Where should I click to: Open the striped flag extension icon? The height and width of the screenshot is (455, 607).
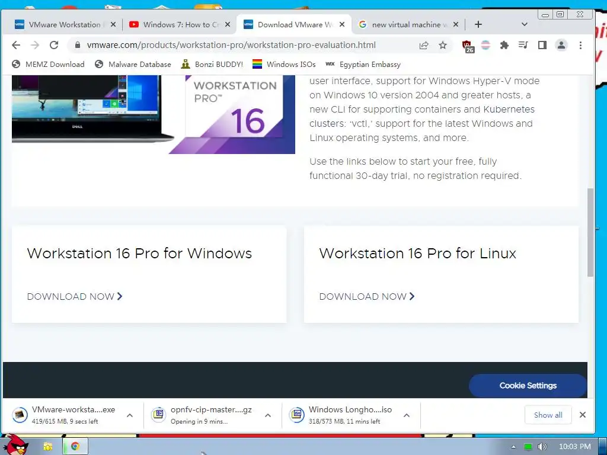[x=486, y=45]
